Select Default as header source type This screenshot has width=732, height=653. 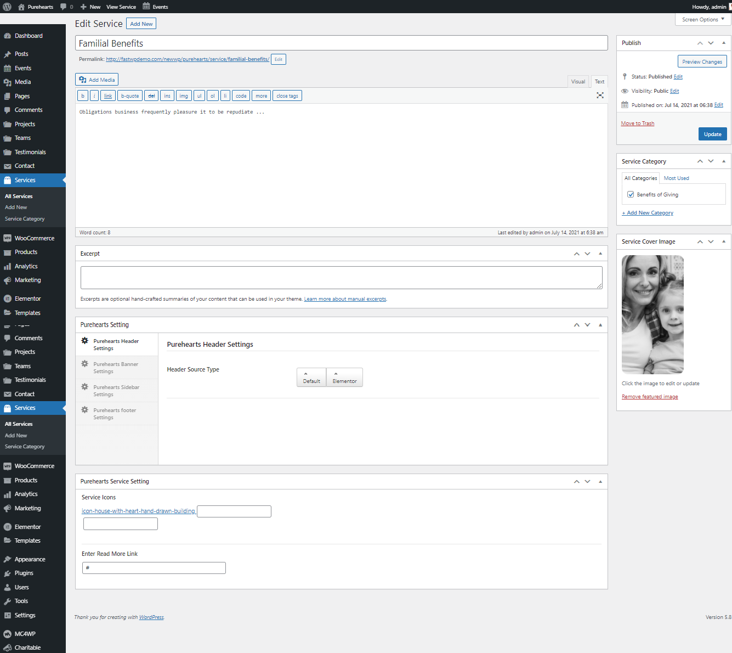click(311, 378)
